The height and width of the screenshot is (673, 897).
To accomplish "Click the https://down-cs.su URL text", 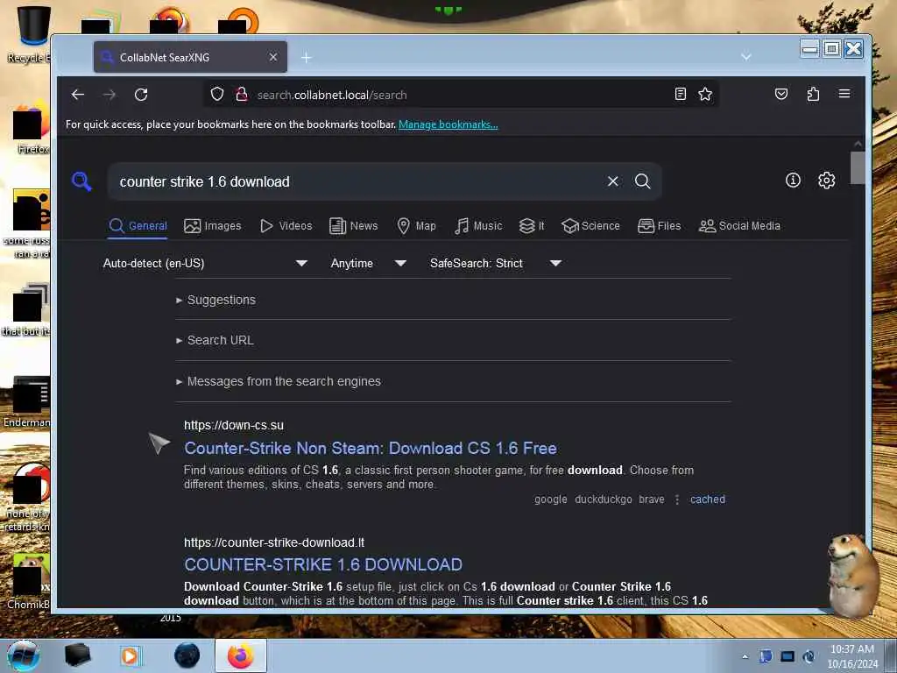I will pyautogui.click(x=233, y=425).
